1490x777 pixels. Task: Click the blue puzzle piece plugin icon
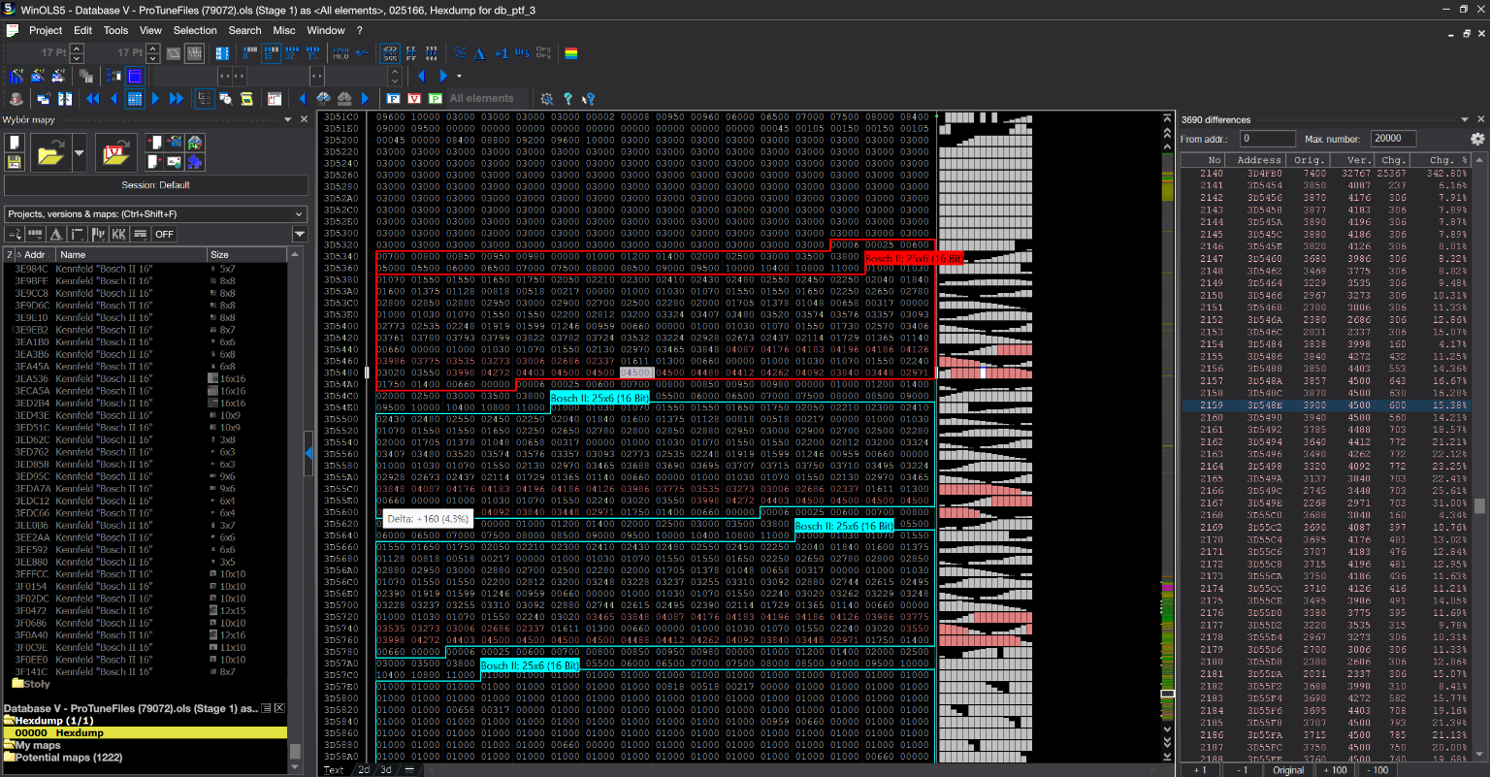tap(195, 162)
